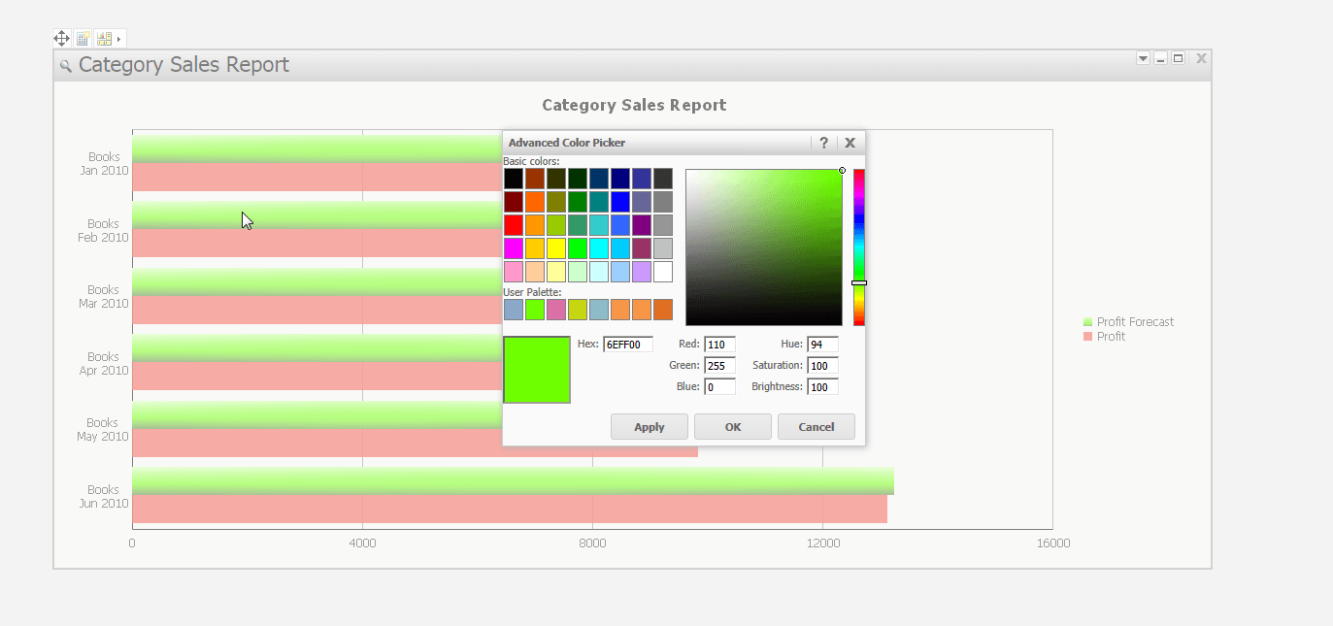
Task: Click inside the saturation-brightness gradient square
Action: tap(764, 247)
